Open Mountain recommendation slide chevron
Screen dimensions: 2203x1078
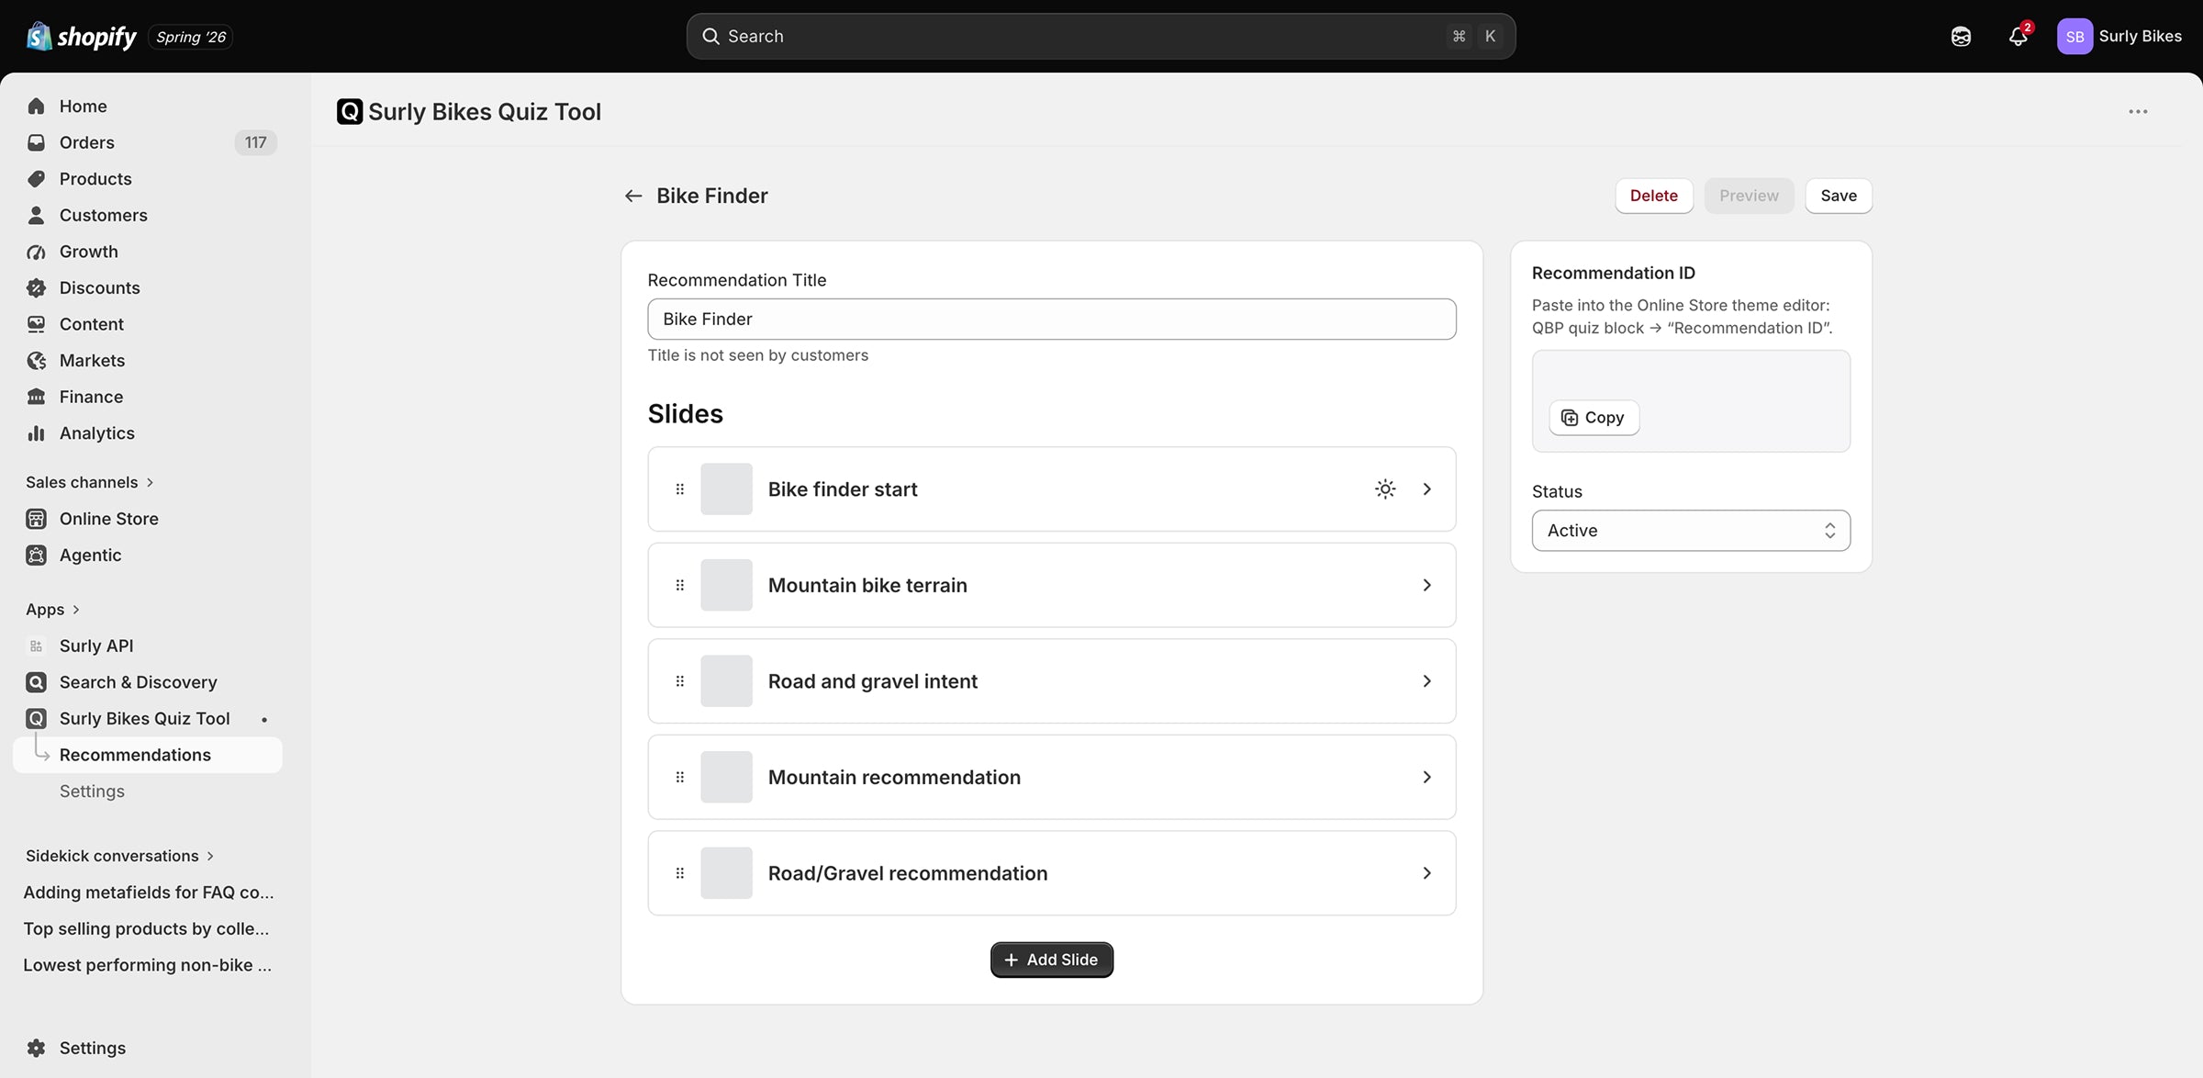click(x=1426, y=777)
